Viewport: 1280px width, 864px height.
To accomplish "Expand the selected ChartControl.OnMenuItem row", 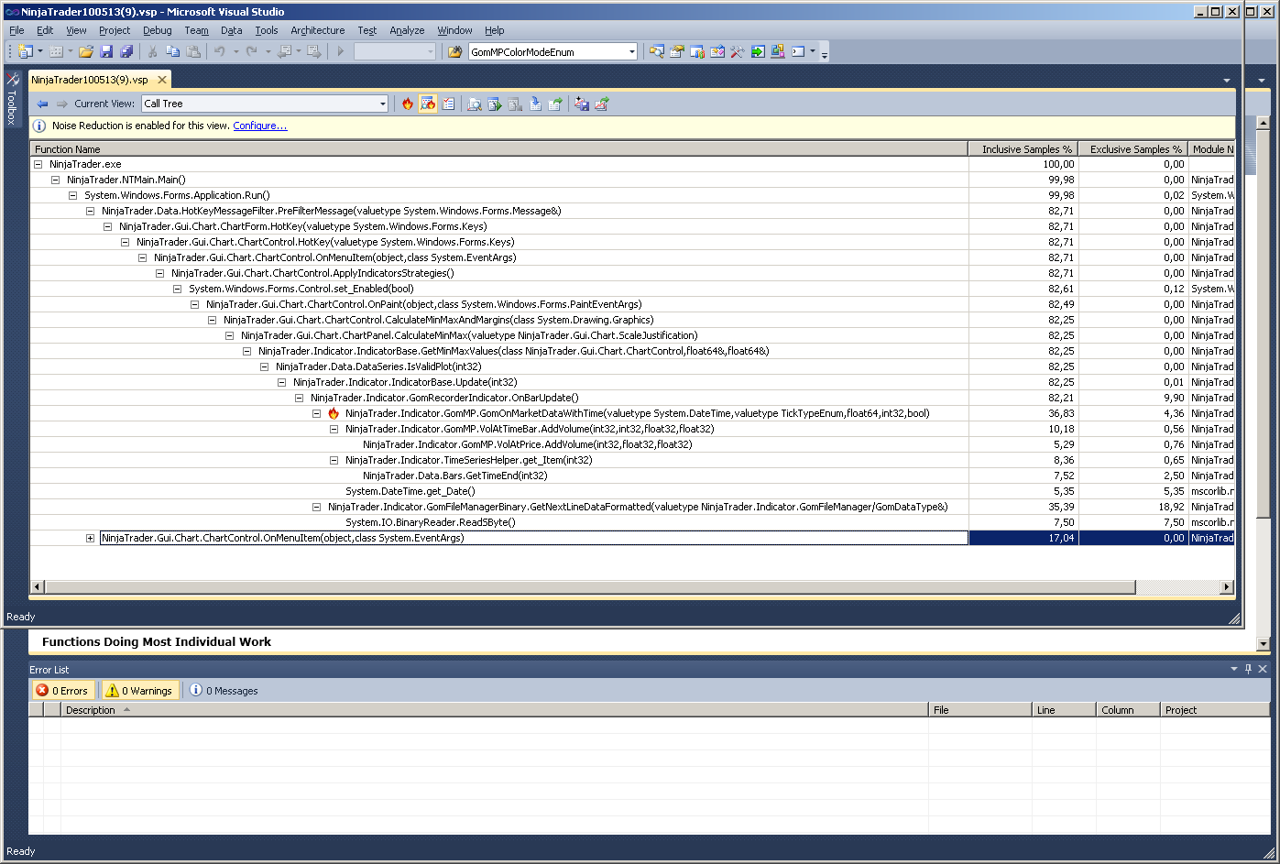I will 90,539.
